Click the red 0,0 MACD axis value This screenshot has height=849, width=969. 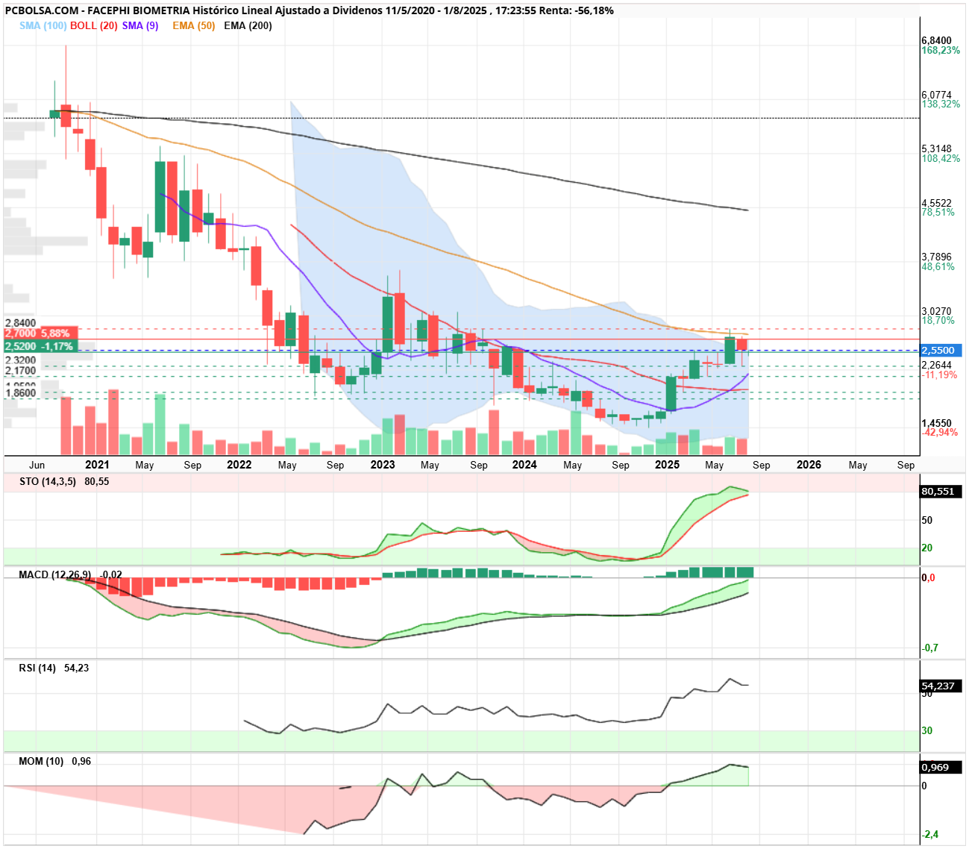[x=929, y=578]
